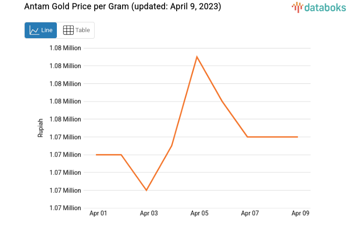Click the line's starting point at Apr 01
The height and width of the screenshot is (232, 351).
(x=96, y=155)
